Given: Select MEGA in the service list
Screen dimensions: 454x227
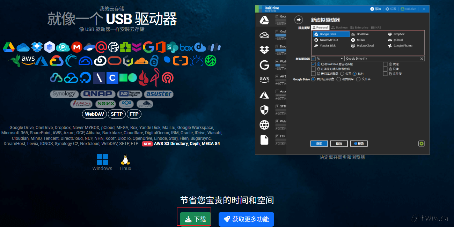Looking at the screenshot, I should point(358,40).
